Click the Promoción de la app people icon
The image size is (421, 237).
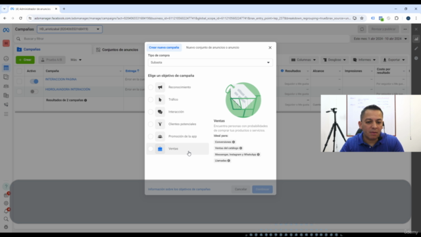click(x=160, y=136)
